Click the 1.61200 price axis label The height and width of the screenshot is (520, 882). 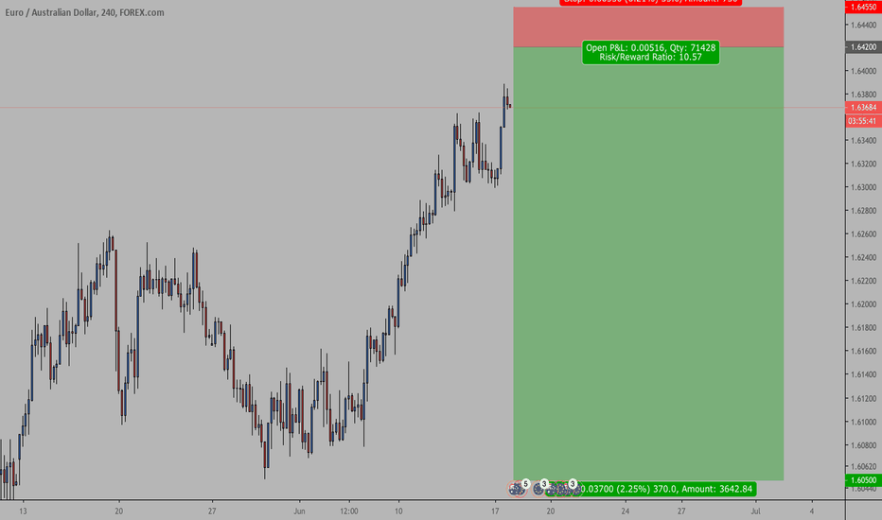tap(863, 399)
